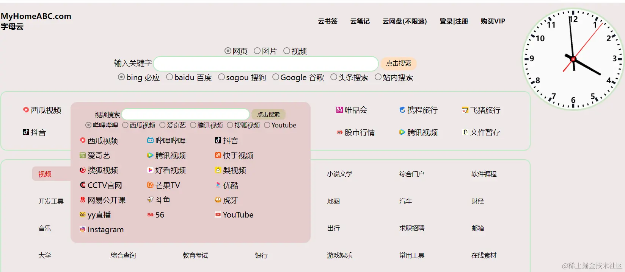Open the 综合门户 category
The image size is (625, 272).
tap(412, 174)
